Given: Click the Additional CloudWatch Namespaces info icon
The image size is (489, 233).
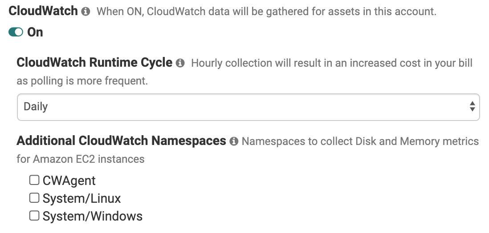Looking at the screenshot, I should [234, 141].
